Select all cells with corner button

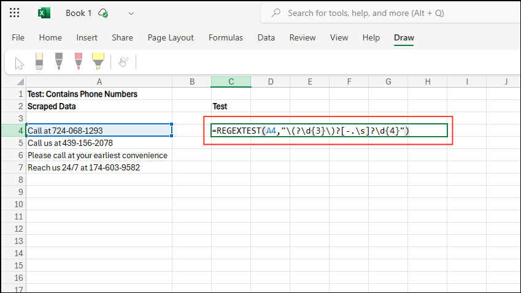[x=13, y=82]
